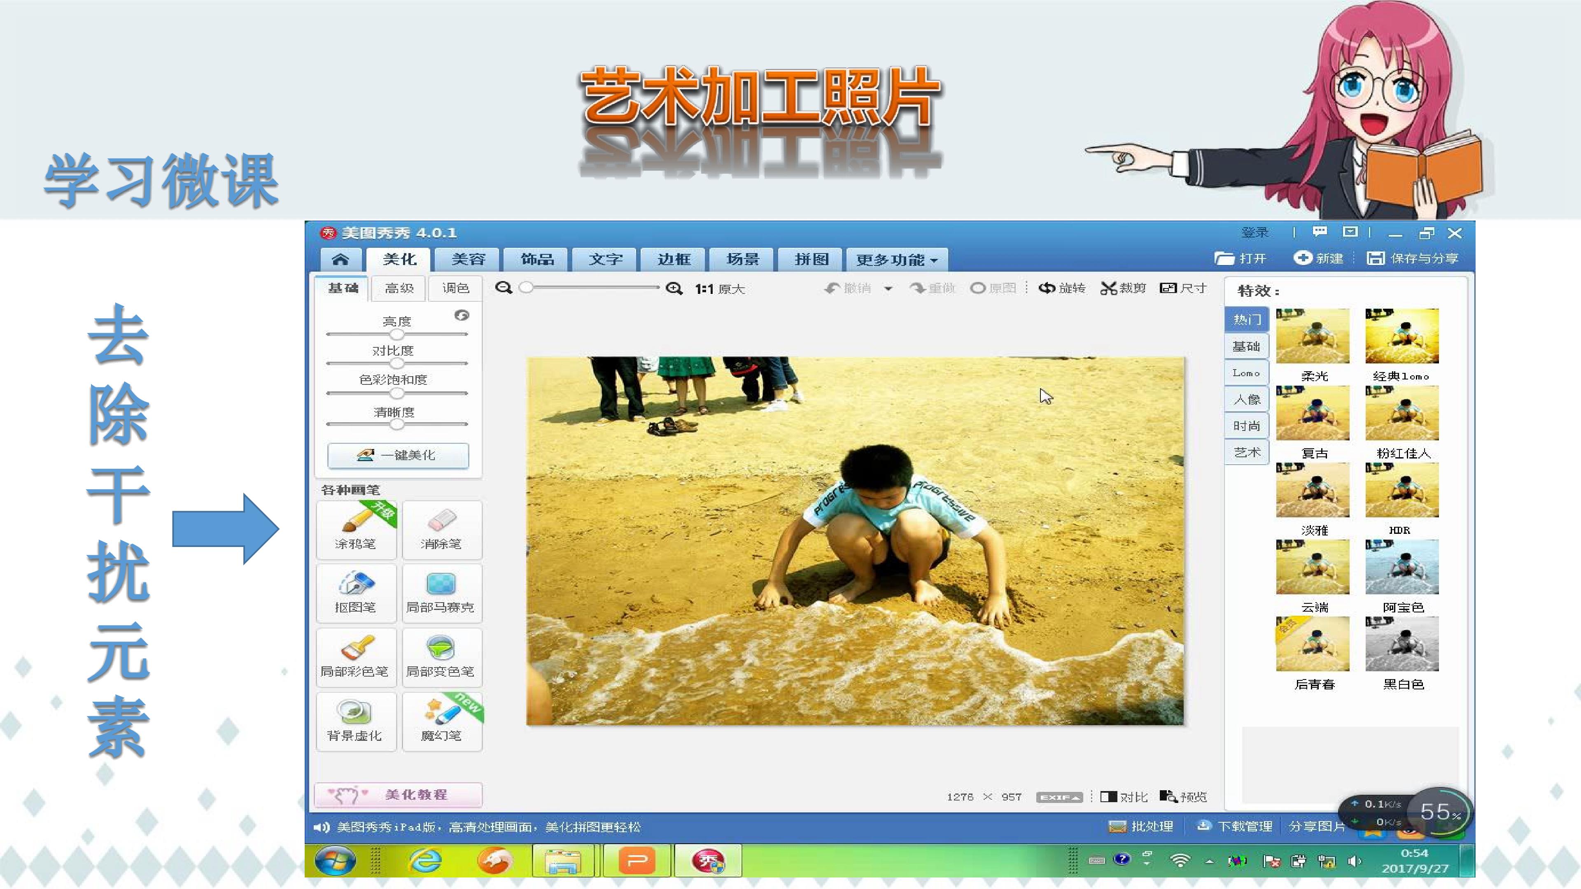Expand the EXIF info panel
The width and height of the screenshot is (1581, 889).
point(1059,797)
